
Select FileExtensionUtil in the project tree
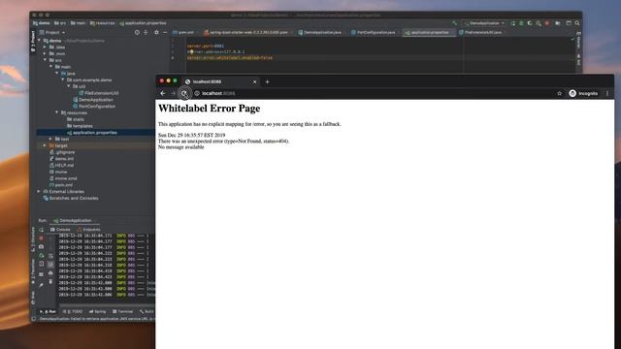pyautogui.click(x=101, y=93)
